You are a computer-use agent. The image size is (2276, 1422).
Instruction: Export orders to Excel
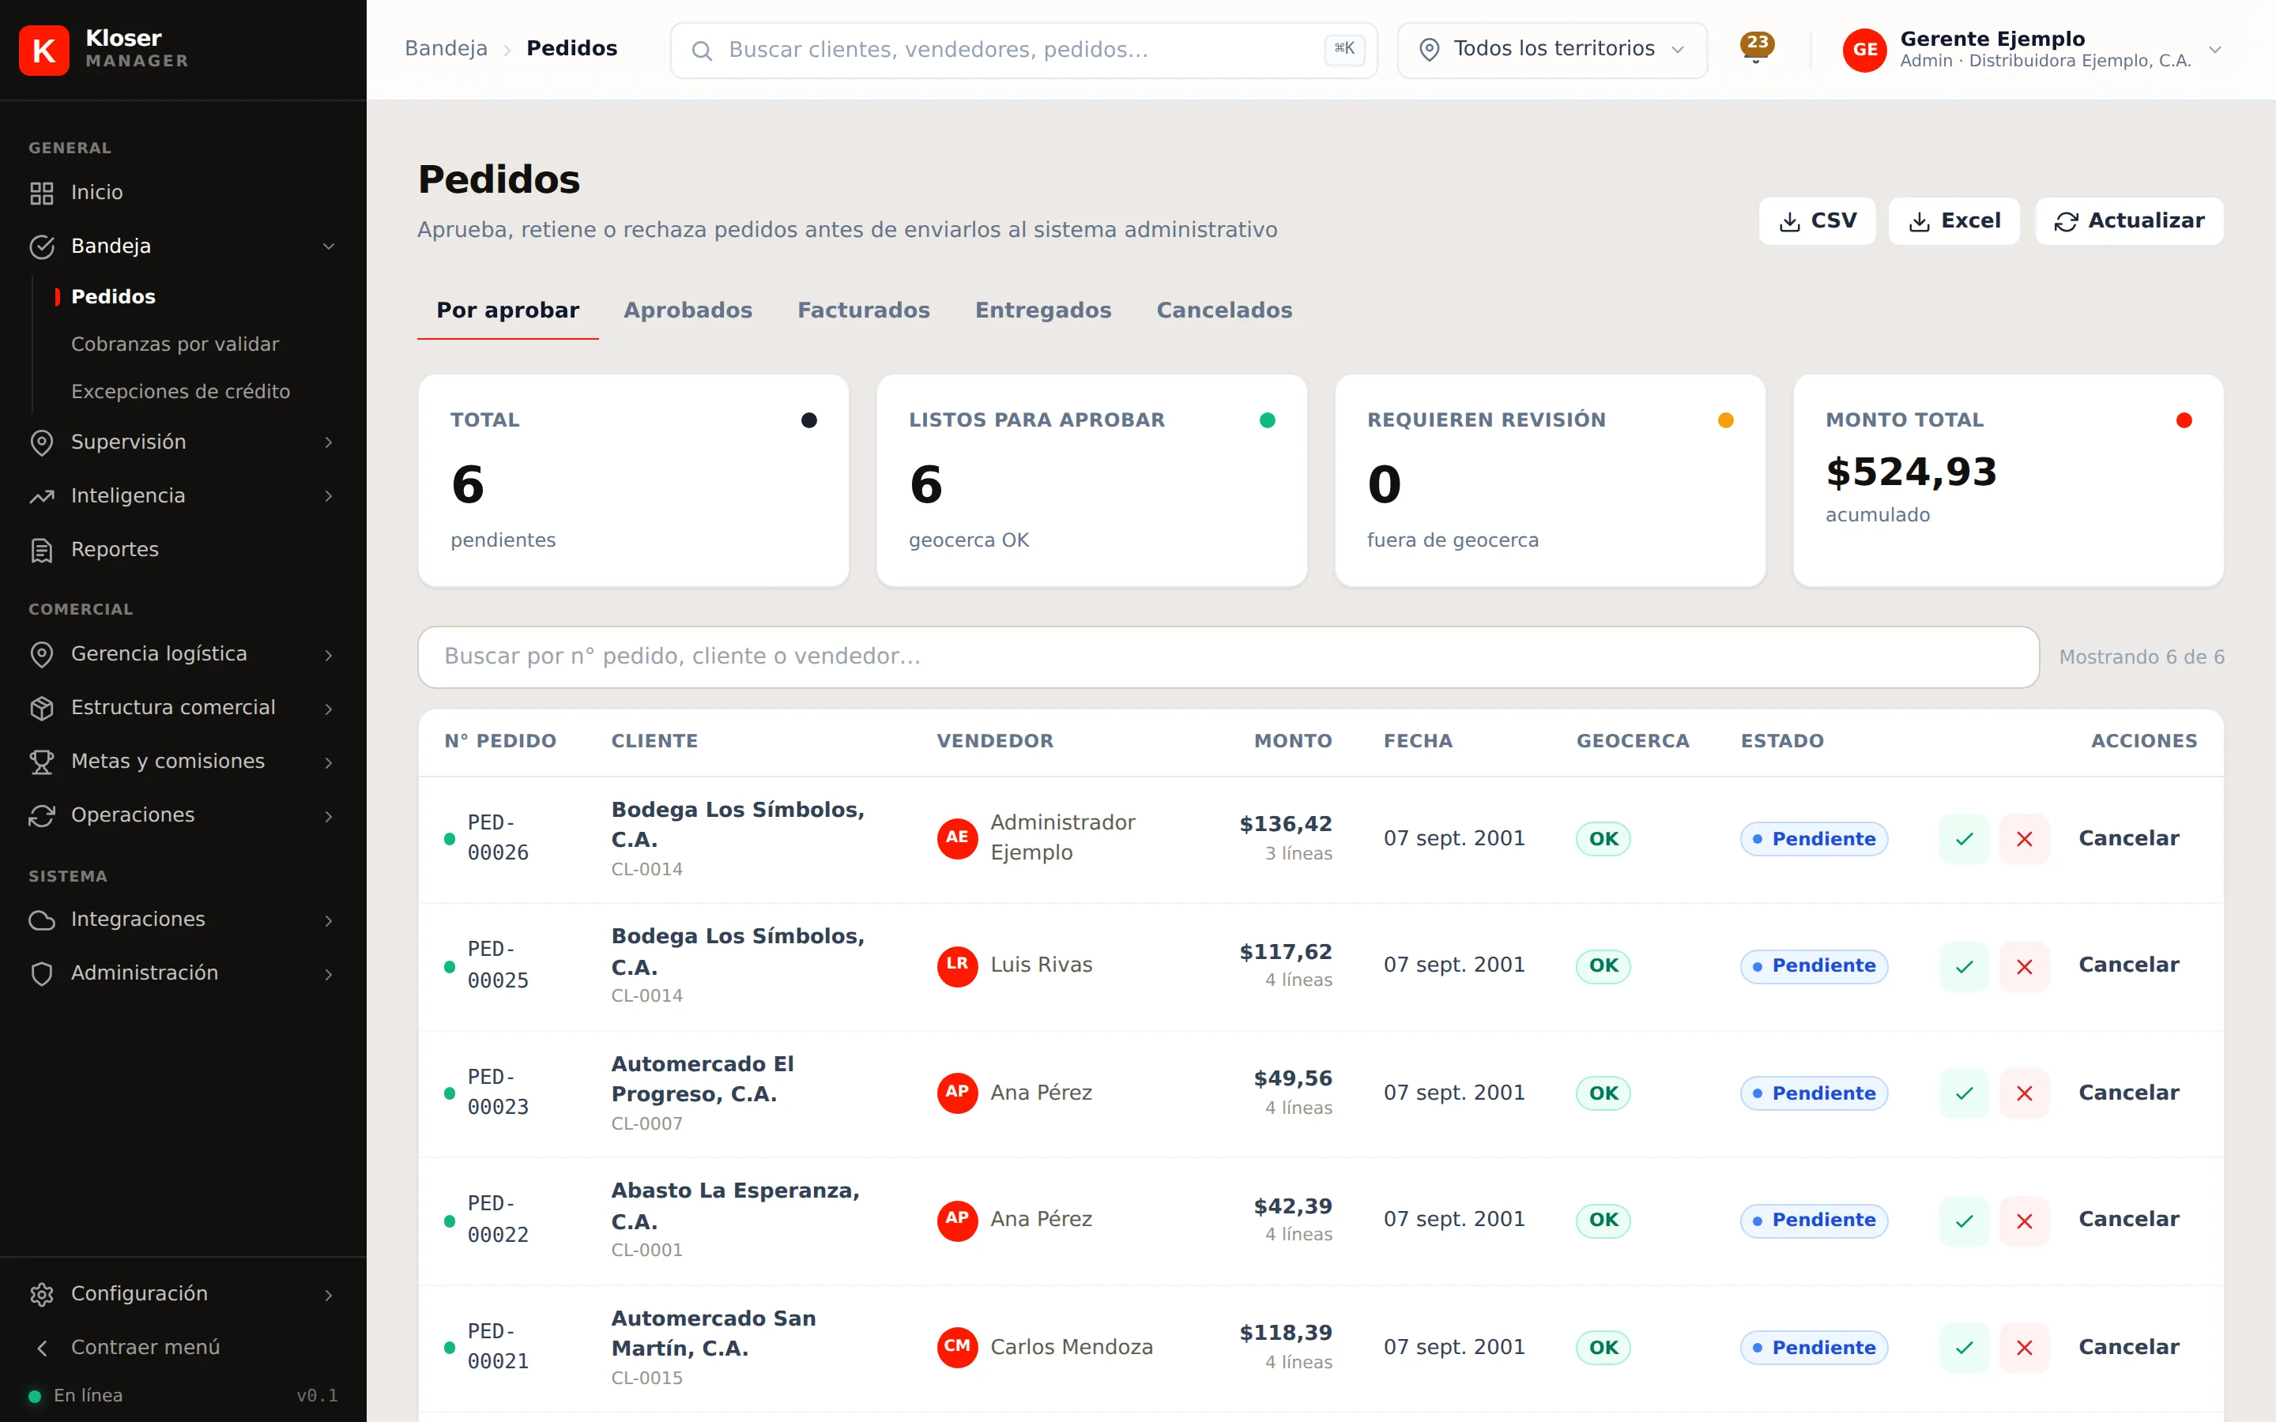[x=1954, y=221]
